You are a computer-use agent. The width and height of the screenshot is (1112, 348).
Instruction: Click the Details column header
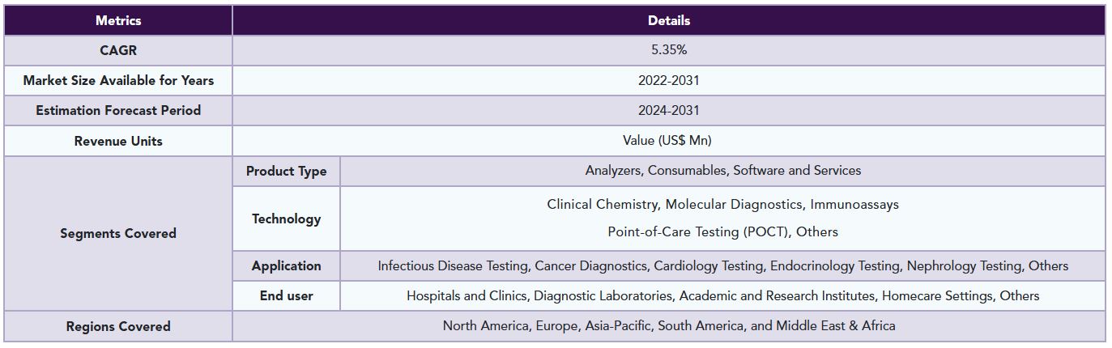click(669, 20)
